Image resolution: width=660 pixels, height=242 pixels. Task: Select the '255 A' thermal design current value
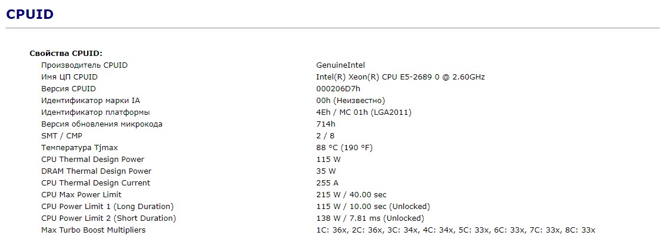[x=327, y=183]
